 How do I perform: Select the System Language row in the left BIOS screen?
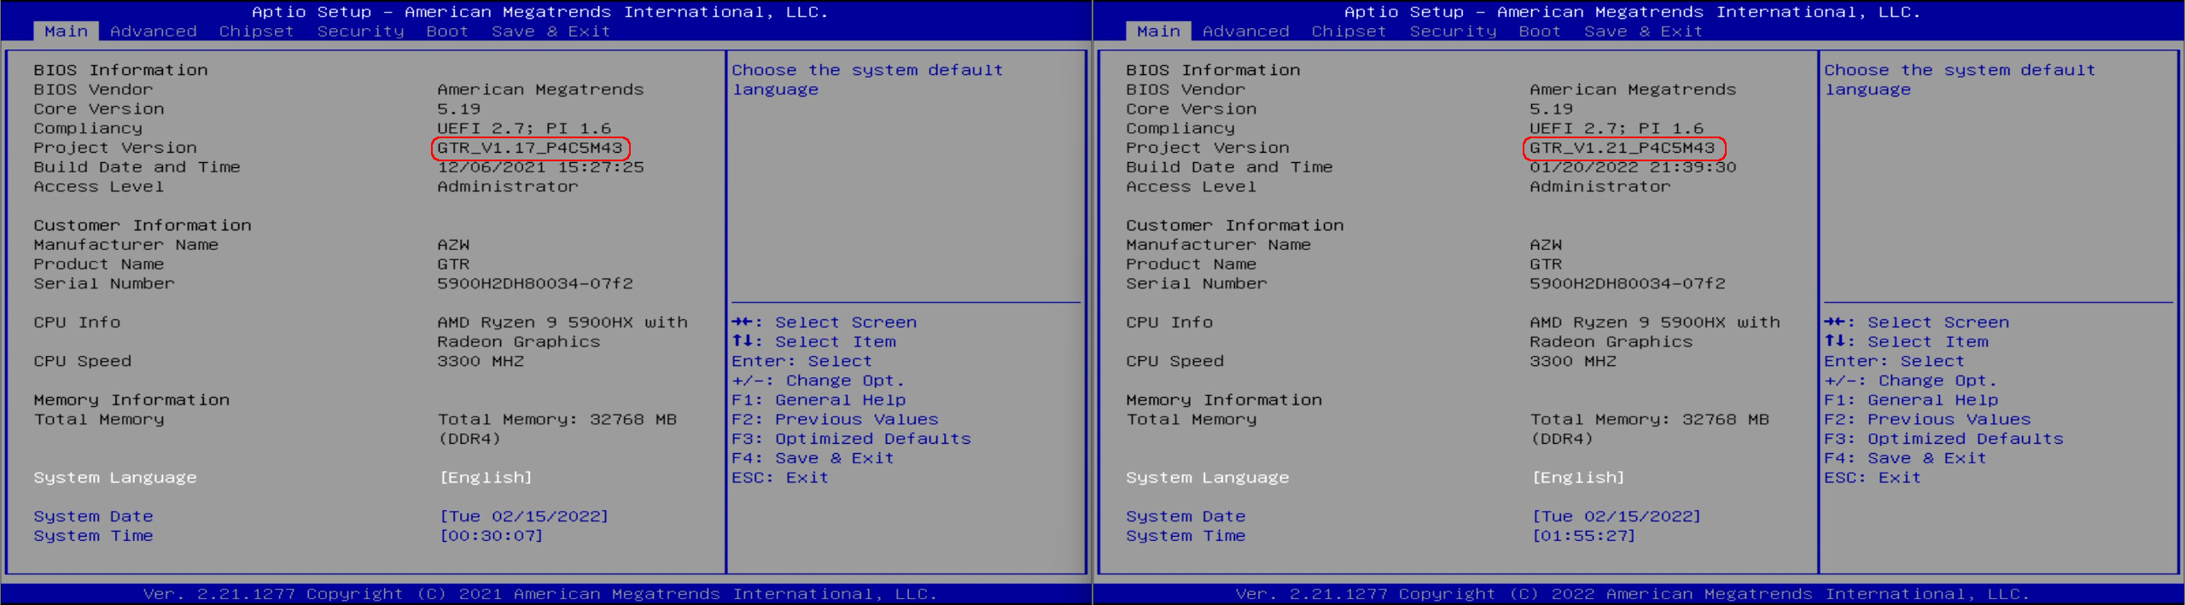(x=283, y=478)
